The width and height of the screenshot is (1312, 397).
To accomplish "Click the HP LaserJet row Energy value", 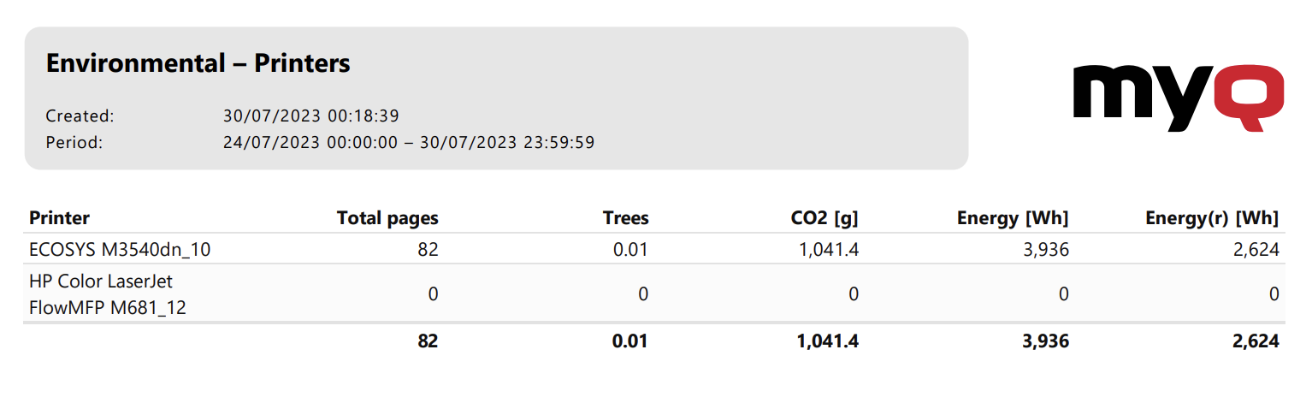I will click(x=1063, y=294).
